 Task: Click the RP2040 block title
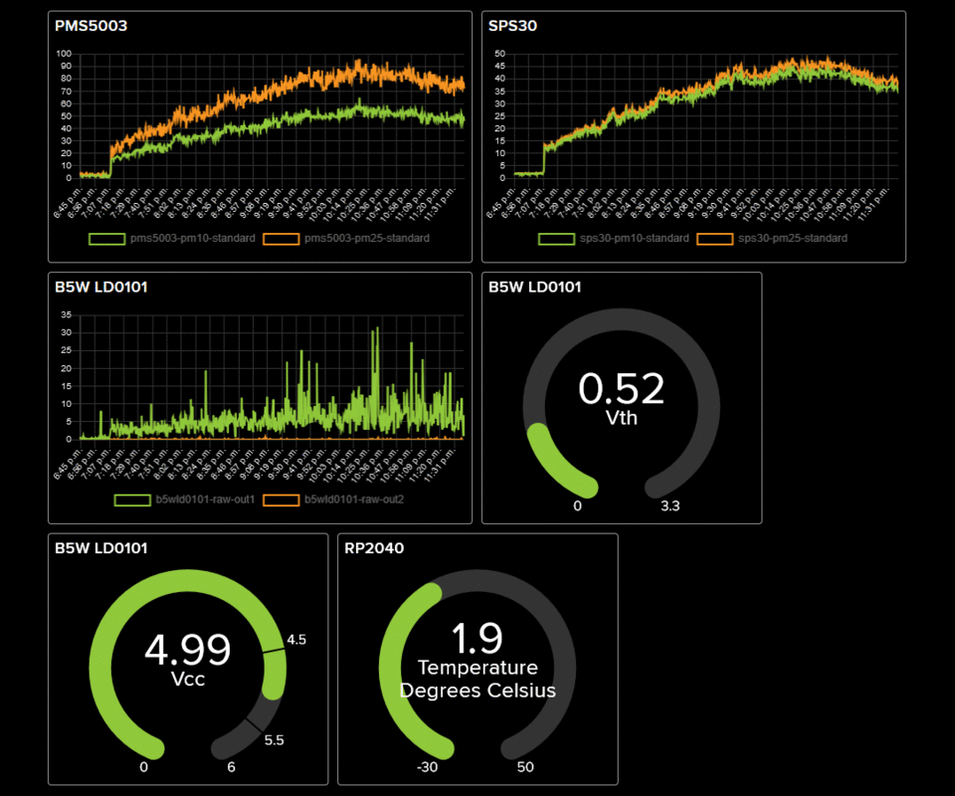(374, 548)
